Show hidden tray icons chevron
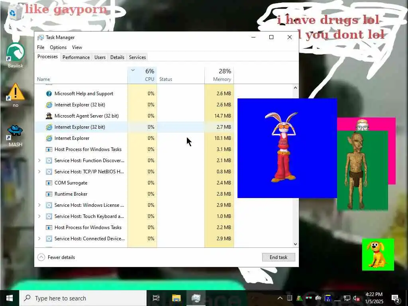408x306 pixels. point(280,298)
